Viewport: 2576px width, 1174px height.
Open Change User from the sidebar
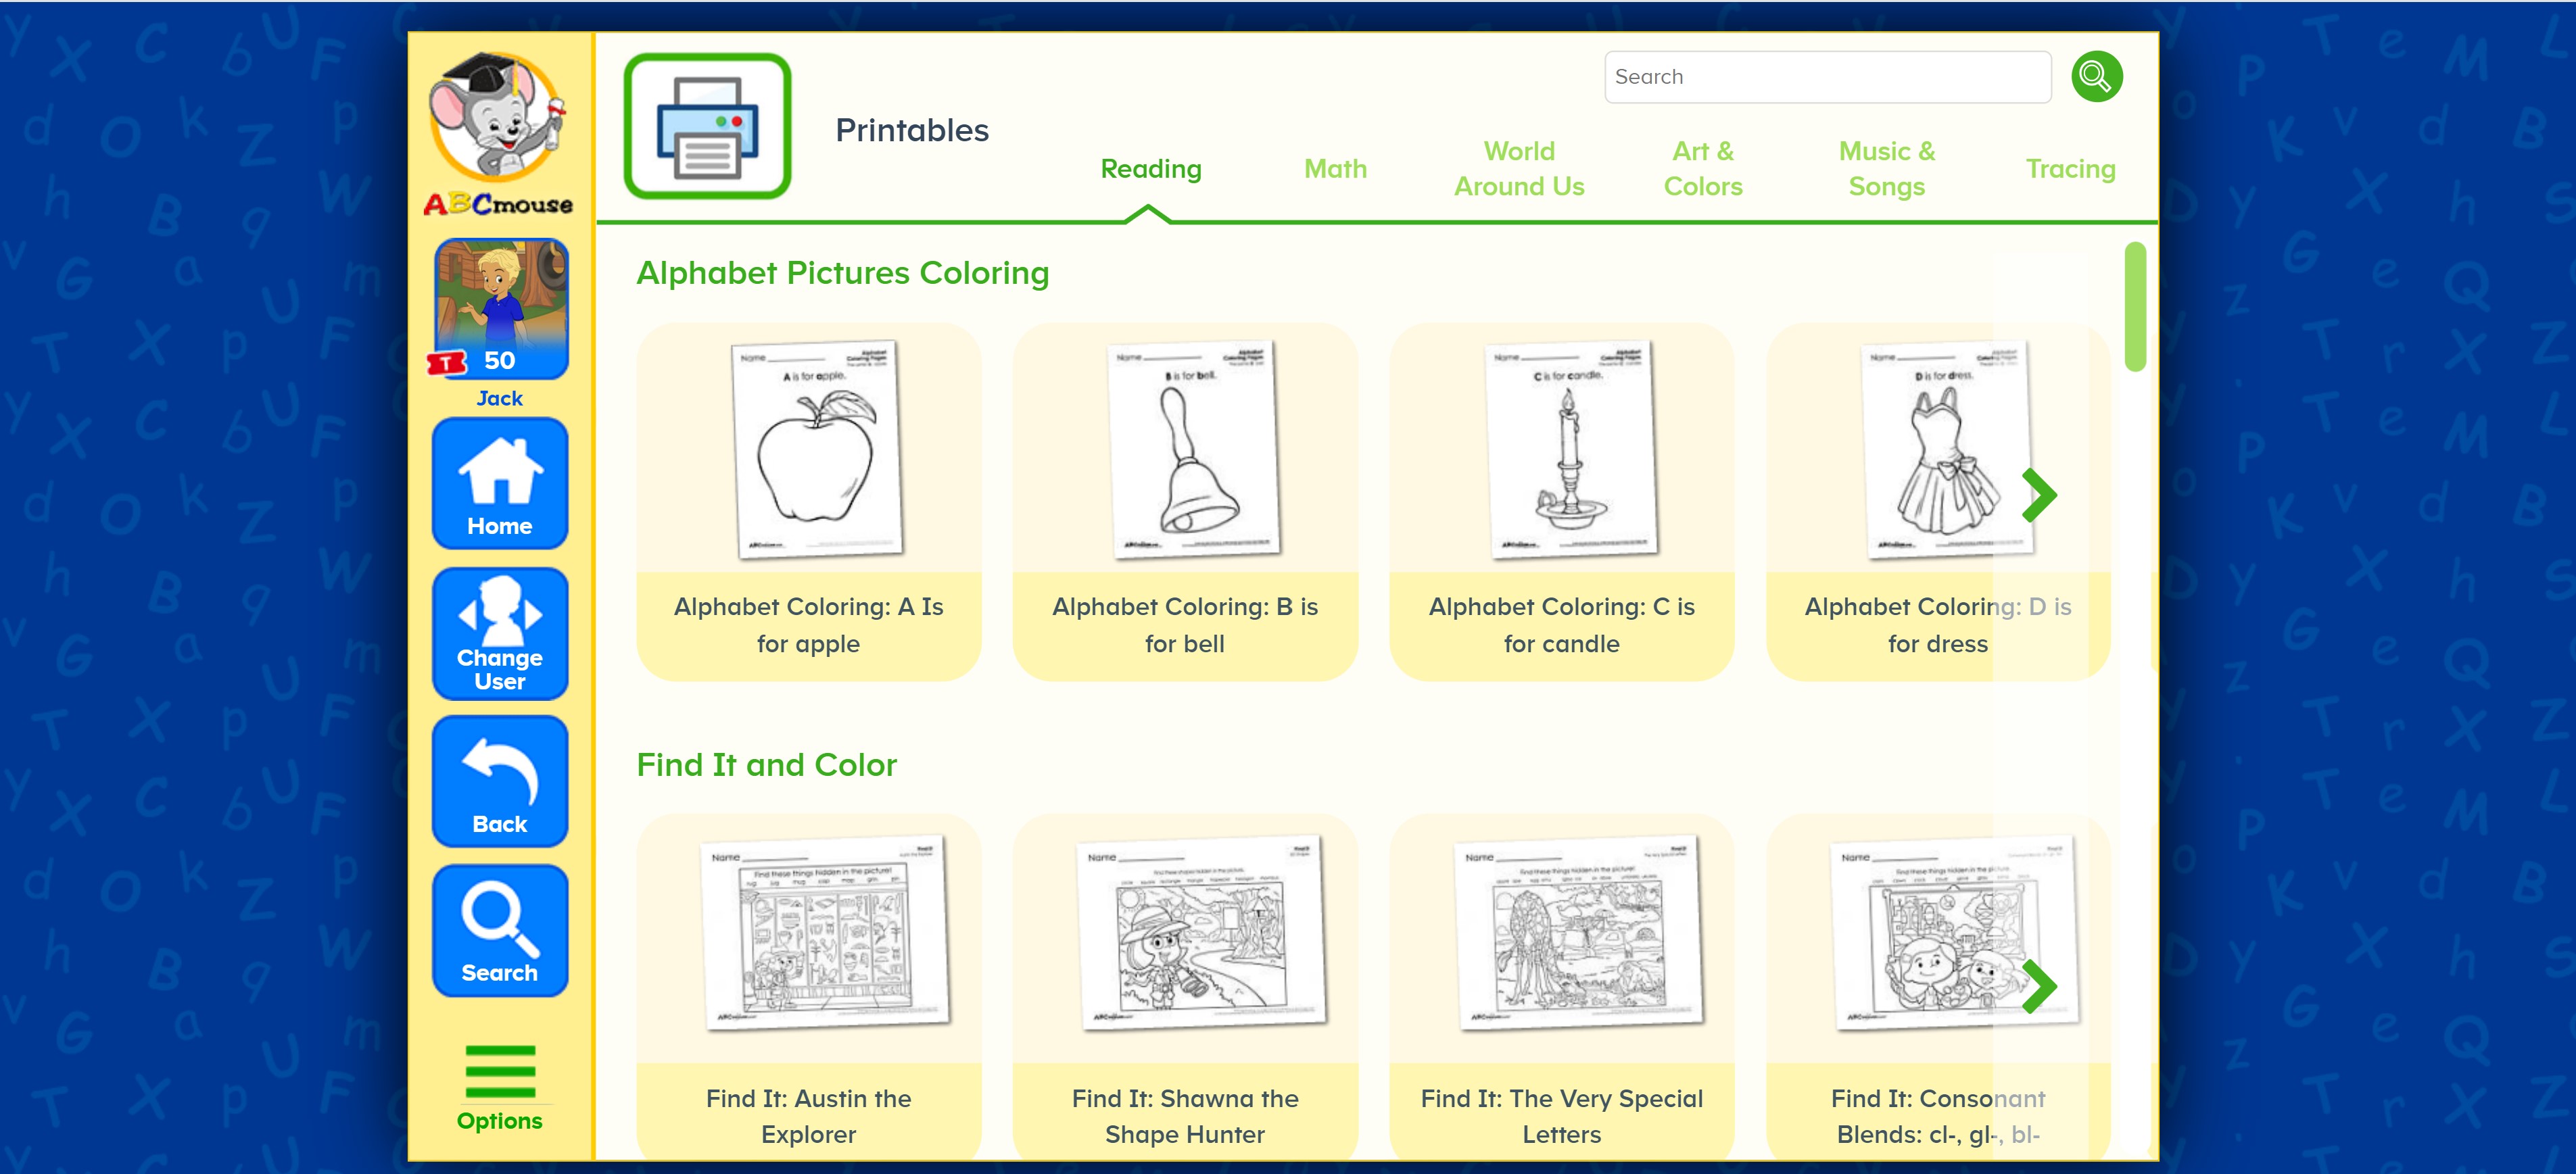pyautogui.click(x=499, y=632)
